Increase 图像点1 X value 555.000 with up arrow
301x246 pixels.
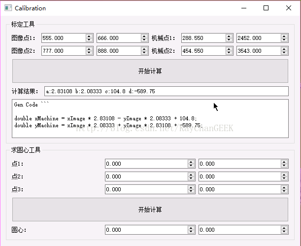click(x=89, y=36)
